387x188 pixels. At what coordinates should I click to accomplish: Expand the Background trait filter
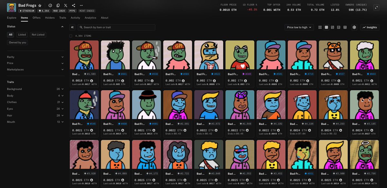[x=35, y=89]
